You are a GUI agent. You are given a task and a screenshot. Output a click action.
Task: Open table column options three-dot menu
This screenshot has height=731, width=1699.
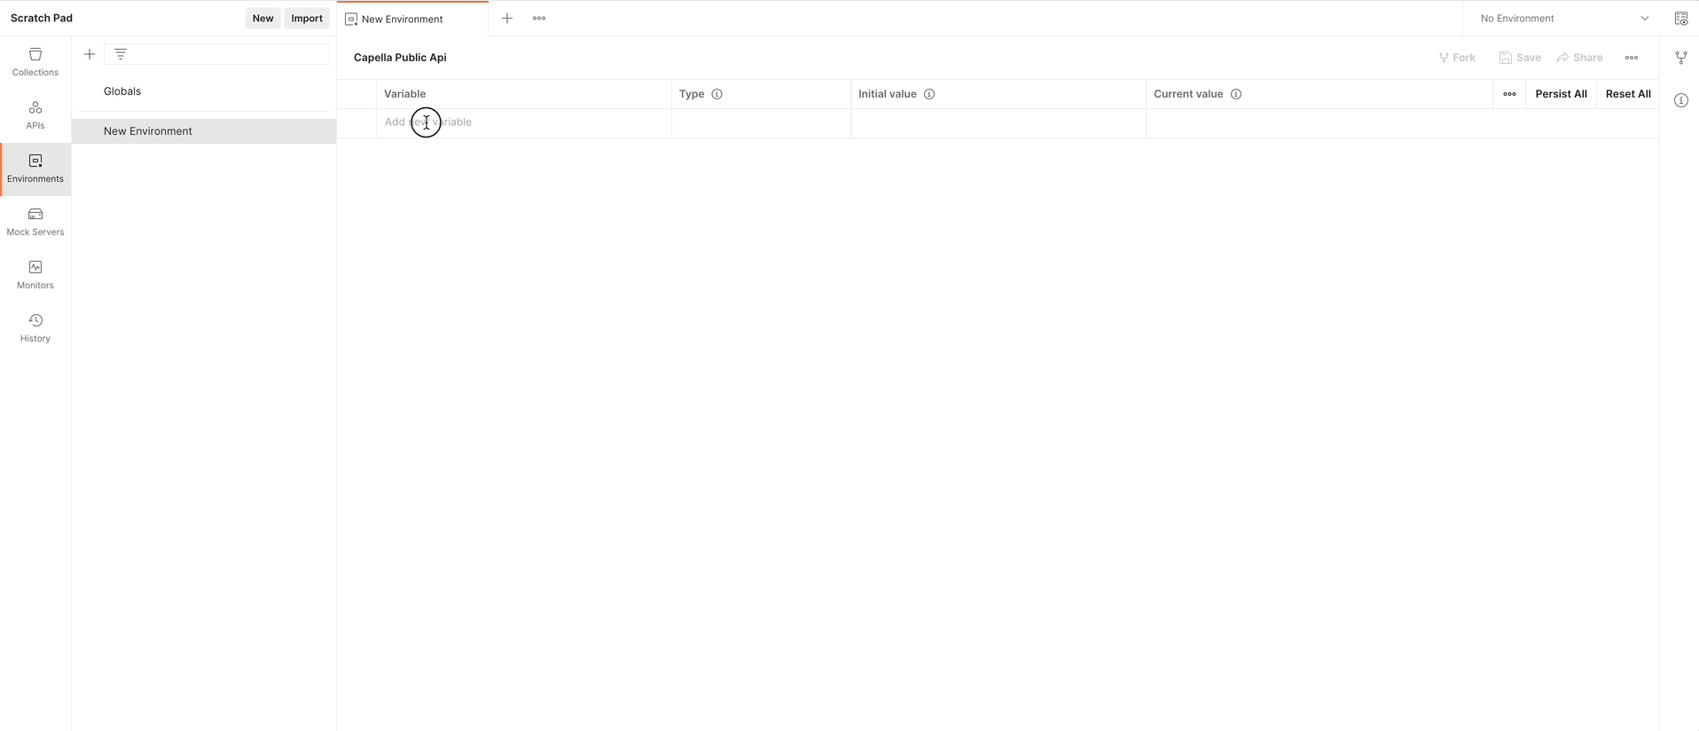pos(1509,94)
